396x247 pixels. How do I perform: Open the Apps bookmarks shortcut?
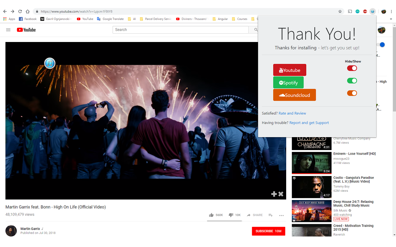pyautogui.click(x=9, y=19)
